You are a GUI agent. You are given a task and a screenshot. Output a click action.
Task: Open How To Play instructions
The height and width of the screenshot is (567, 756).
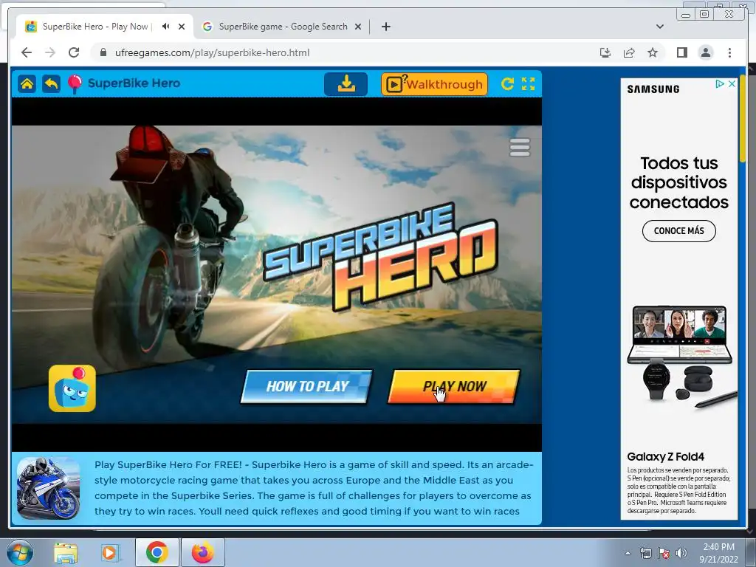(x=306, y=386)
